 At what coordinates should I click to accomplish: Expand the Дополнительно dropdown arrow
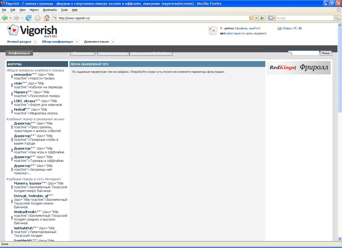pyautogui.click(x=112, y=42)
